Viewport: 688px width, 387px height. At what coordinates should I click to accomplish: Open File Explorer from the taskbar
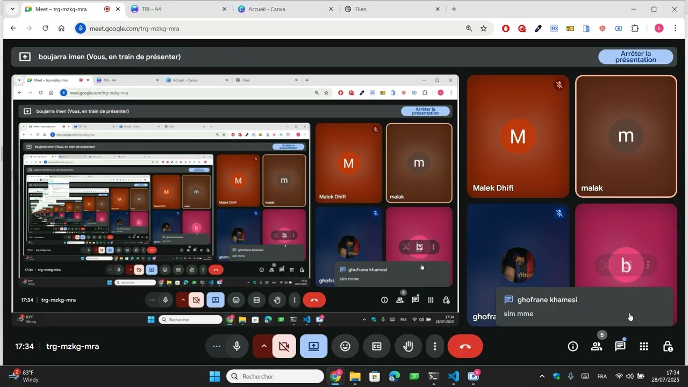tap(355, 376)
